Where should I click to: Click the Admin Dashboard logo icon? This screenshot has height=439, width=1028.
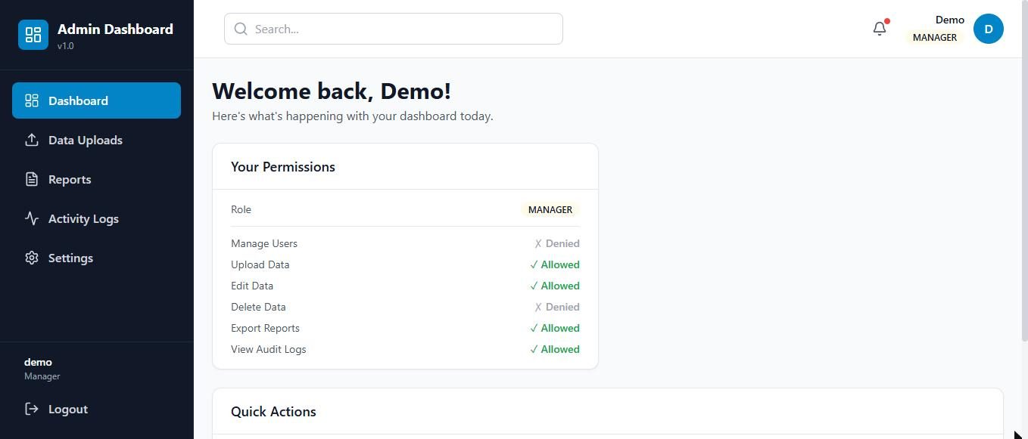33,35
